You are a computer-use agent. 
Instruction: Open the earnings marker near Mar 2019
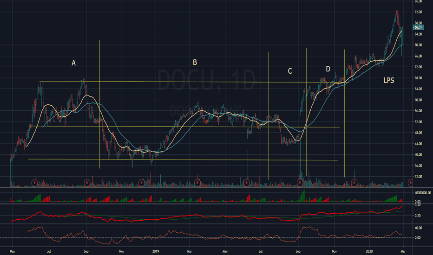pos(197,183)
